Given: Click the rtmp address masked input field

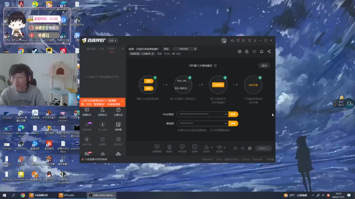Looking at the screenshot, I should (202, 114).
